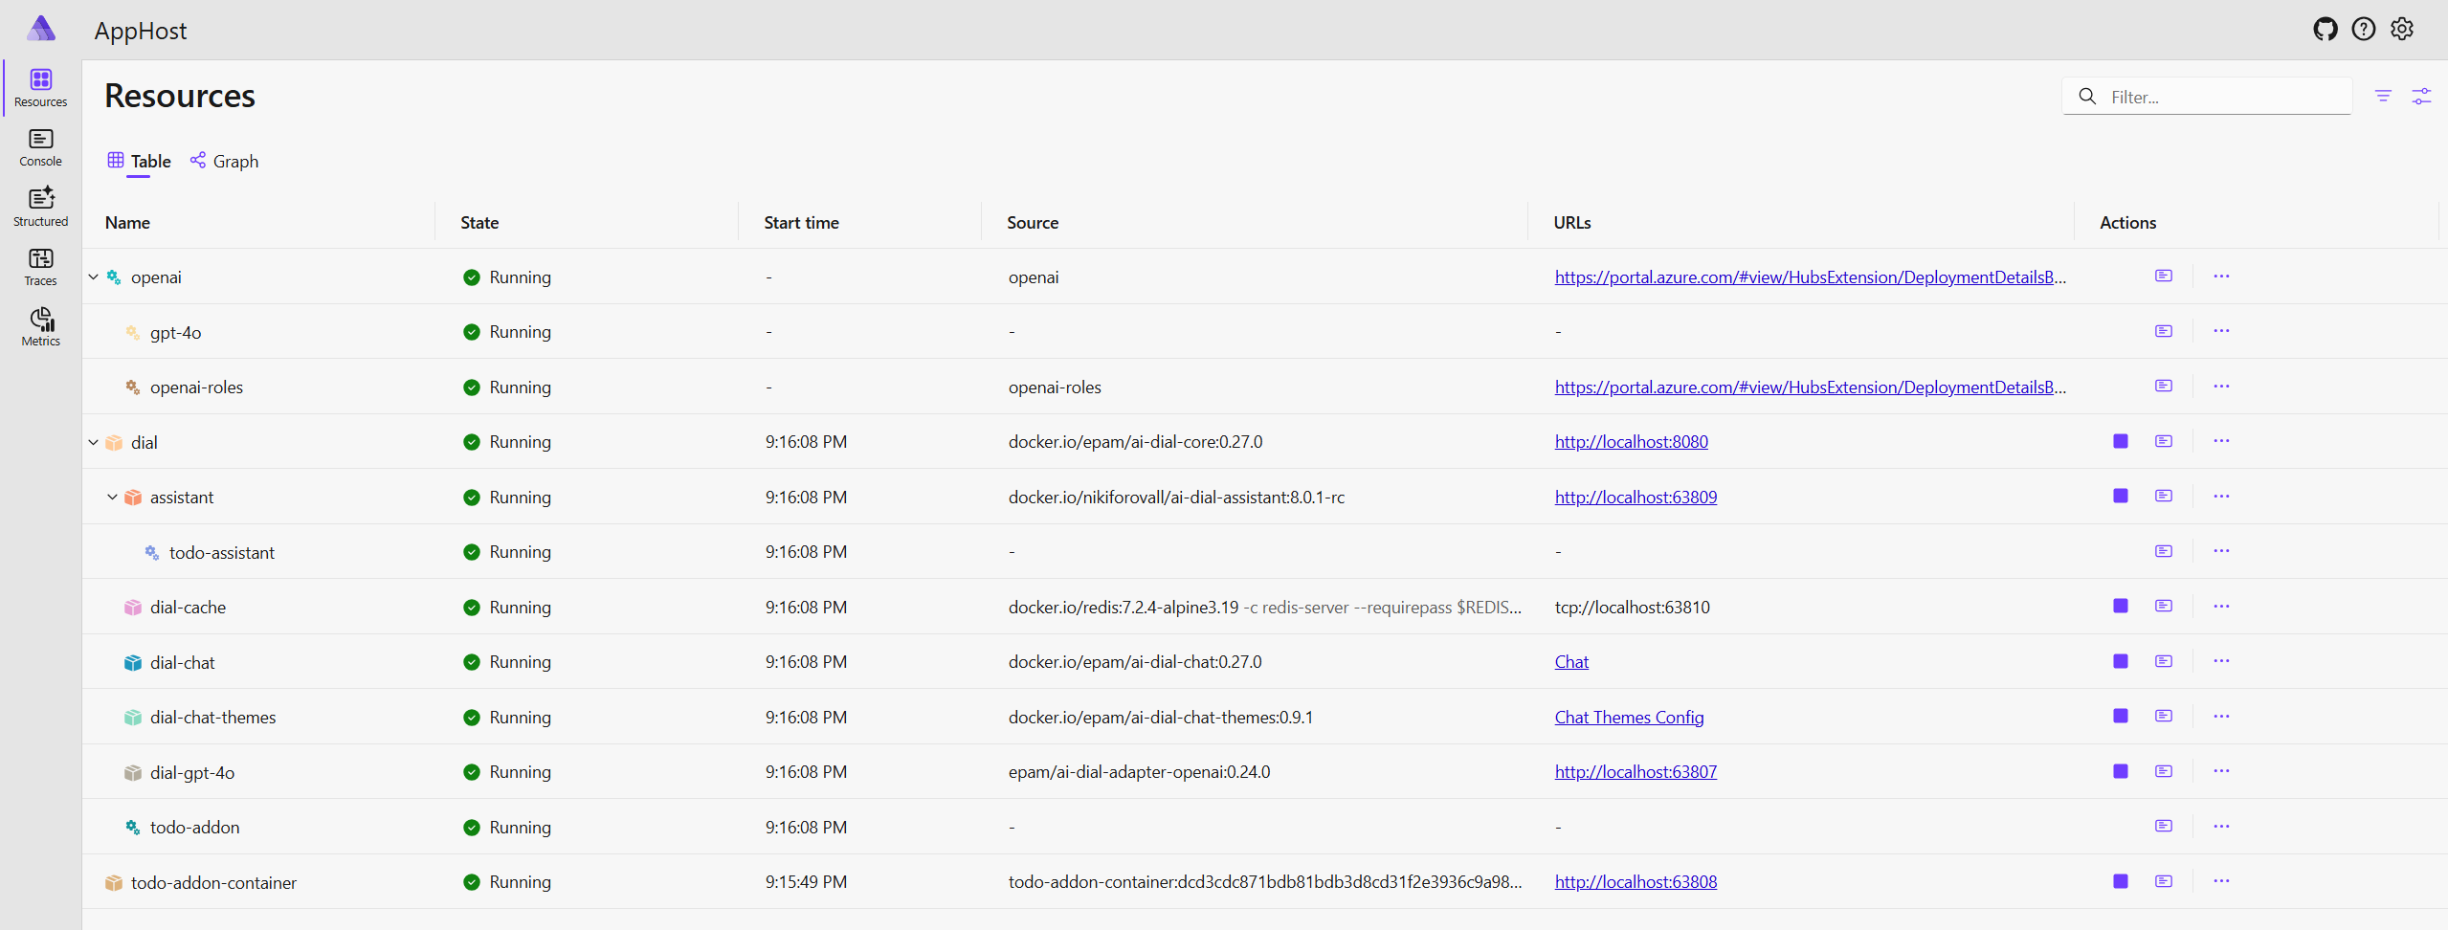Viewport: 2448px width, 930px height.
Task: Click the Aspire logo in top-left
Action: pyautogui.click(x=41, y=29)
